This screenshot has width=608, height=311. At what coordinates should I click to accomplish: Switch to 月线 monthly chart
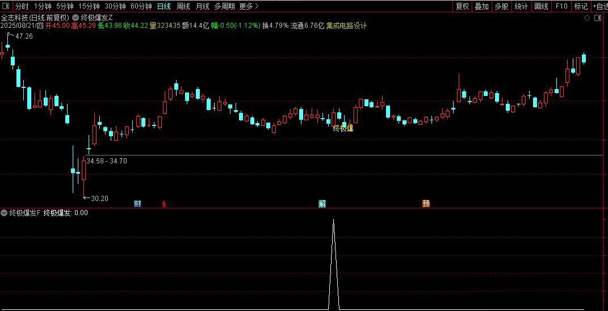point(202,6)
